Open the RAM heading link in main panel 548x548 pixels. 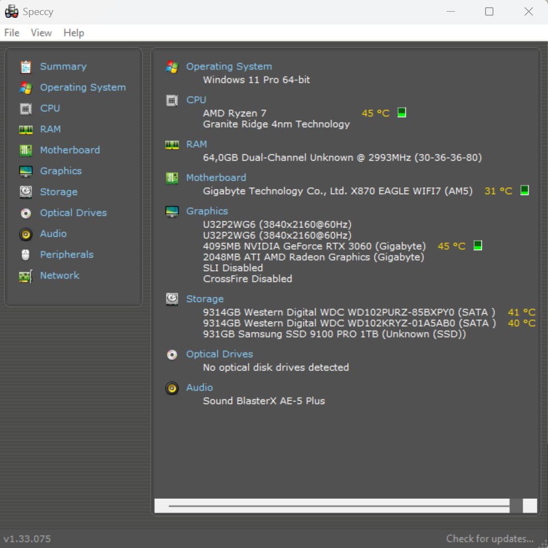click(x=197, y=144)
